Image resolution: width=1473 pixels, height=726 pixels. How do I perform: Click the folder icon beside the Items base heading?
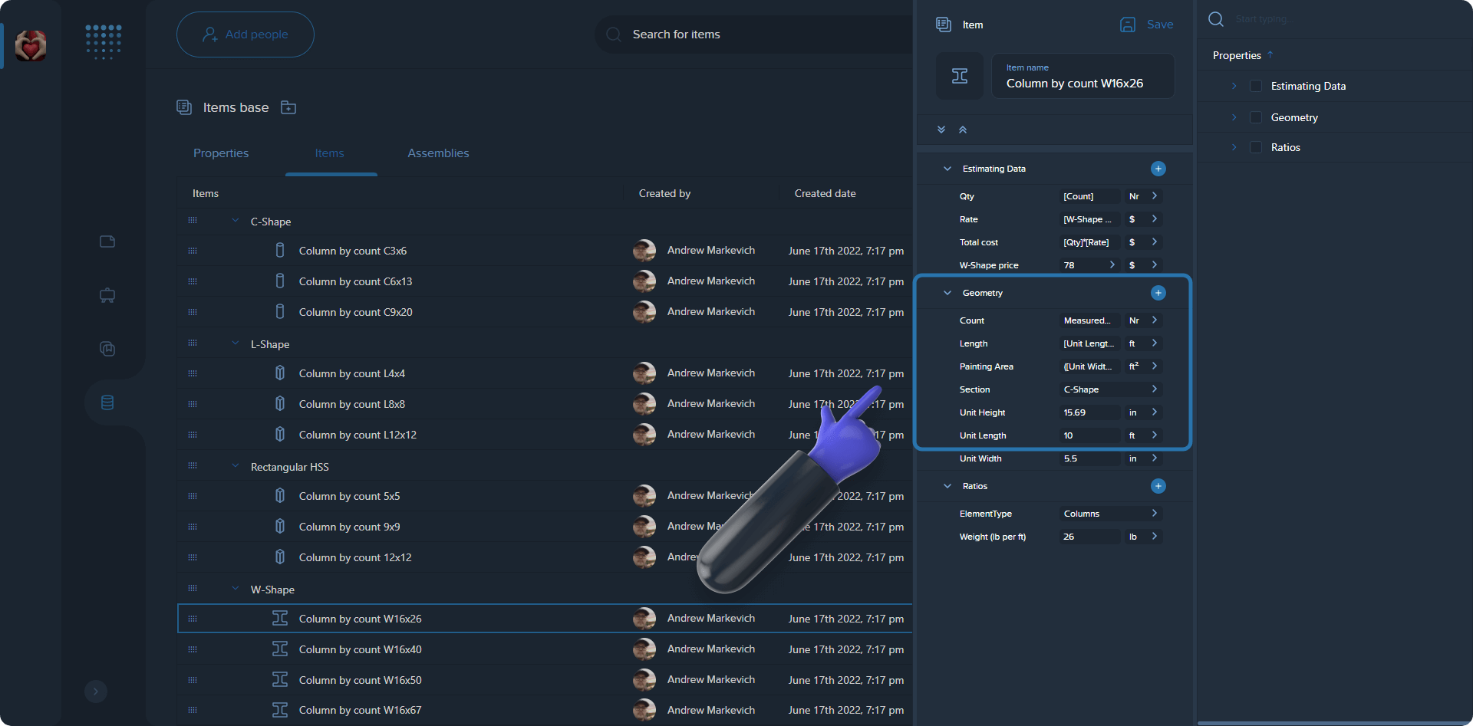pos(288,107)
